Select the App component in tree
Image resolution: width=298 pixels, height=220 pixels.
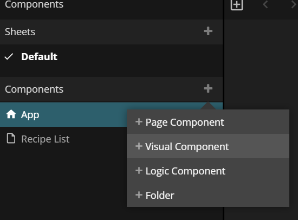pos(63,115)
